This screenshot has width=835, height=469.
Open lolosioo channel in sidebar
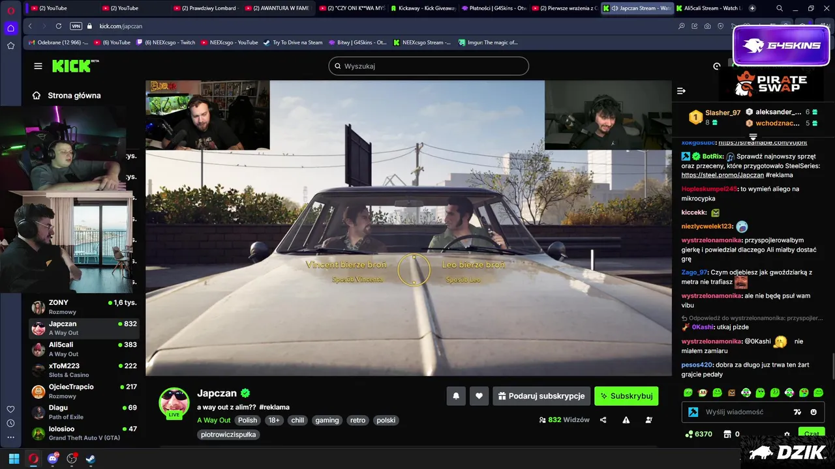coord(84,433)
